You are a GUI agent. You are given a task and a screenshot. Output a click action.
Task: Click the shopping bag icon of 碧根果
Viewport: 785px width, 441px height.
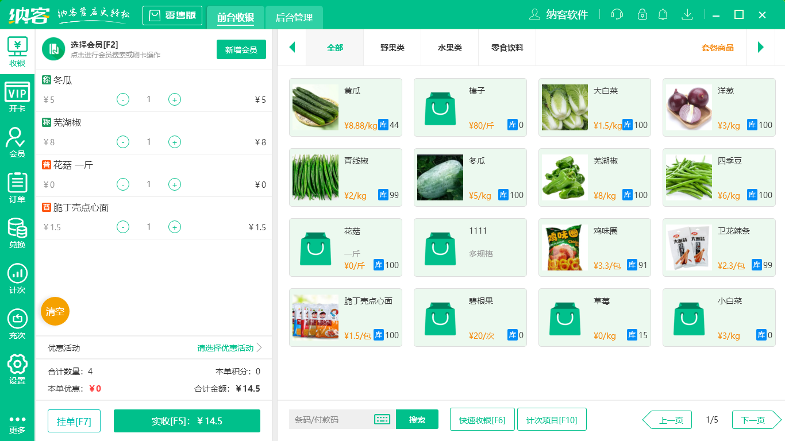(x=440, y=318)
